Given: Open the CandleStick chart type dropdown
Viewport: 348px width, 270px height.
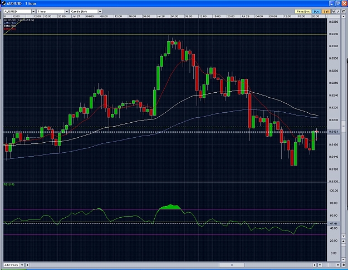Looking at the screenshot, I should [100, 12].
